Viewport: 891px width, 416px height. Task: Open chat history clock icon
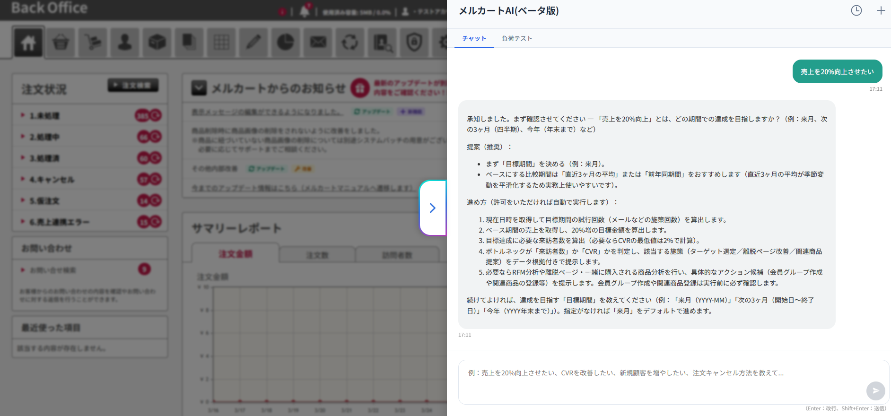[856, 10]
